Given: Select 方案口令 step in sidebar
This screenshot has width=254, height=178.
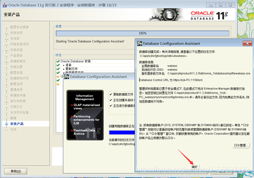Looking at the screenshot, I should pos(17,107).
